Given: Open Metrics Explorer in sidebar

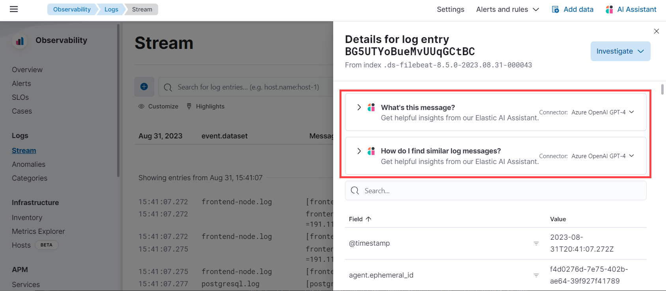Looking at the screenshot, I should tap(38, 231).
